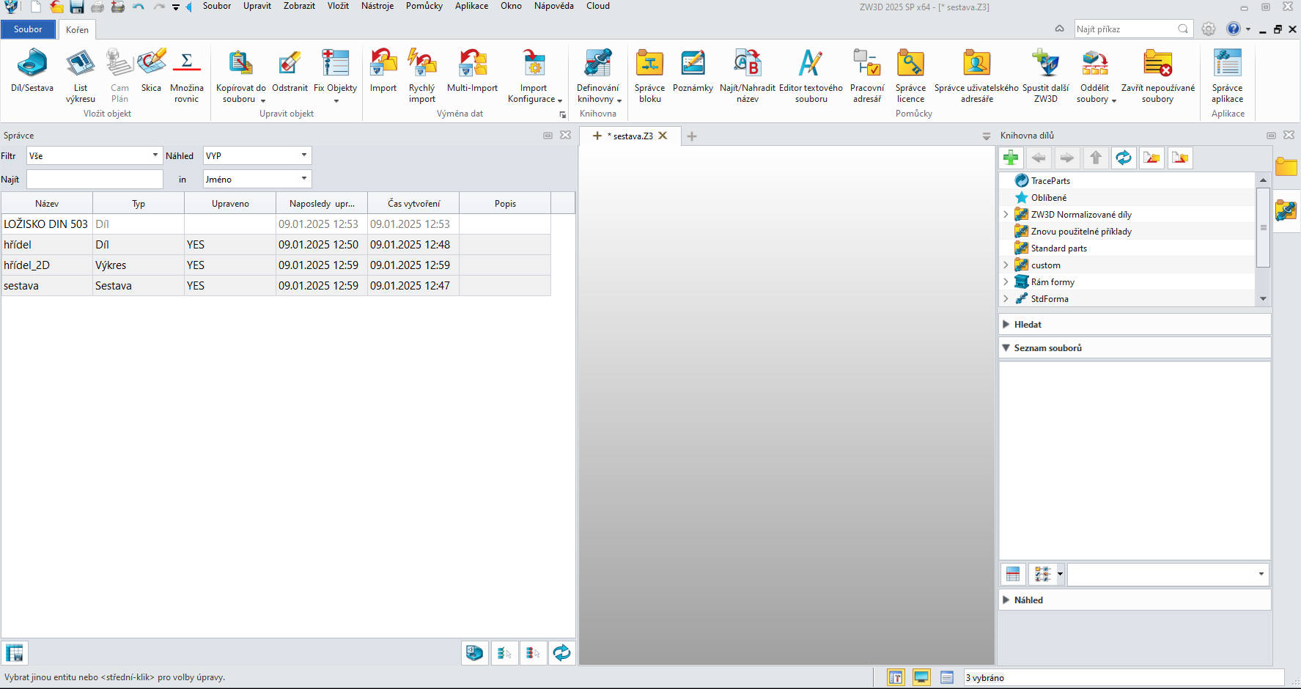Open the Import tool
The height and width of the screenshot is (689, 1301).
click(x=383, y=71)
